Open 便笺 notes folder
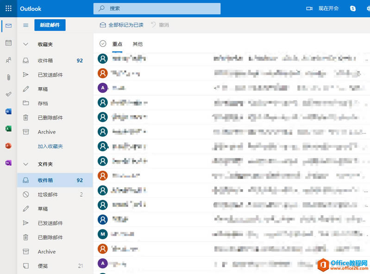 coord(55,266)
